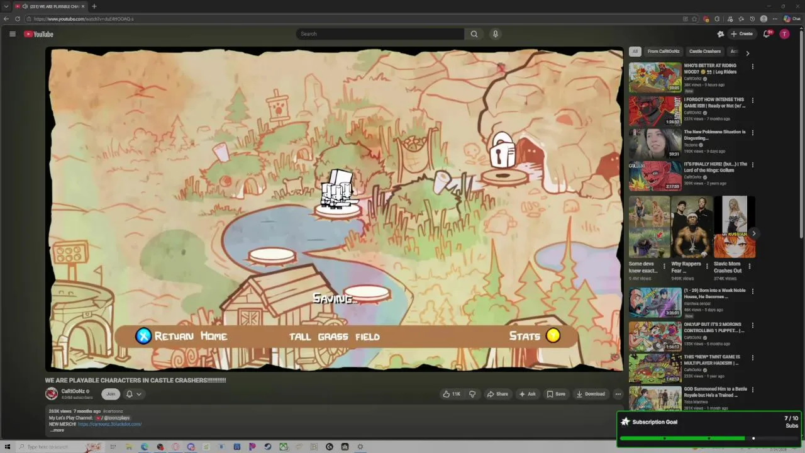Open 'IT'S FINALLY HERE' Gollum video thumbnail

click(x=655, y=176)
